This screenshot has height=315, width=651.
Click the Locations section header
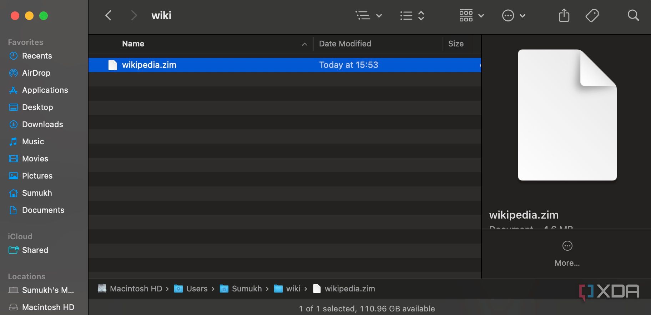tap(26, 276)
